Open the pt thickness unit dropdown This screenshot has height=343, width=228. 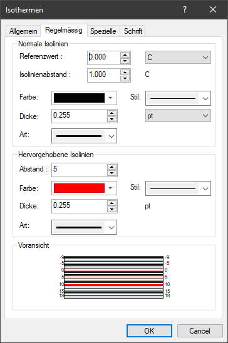pos(178,116)
